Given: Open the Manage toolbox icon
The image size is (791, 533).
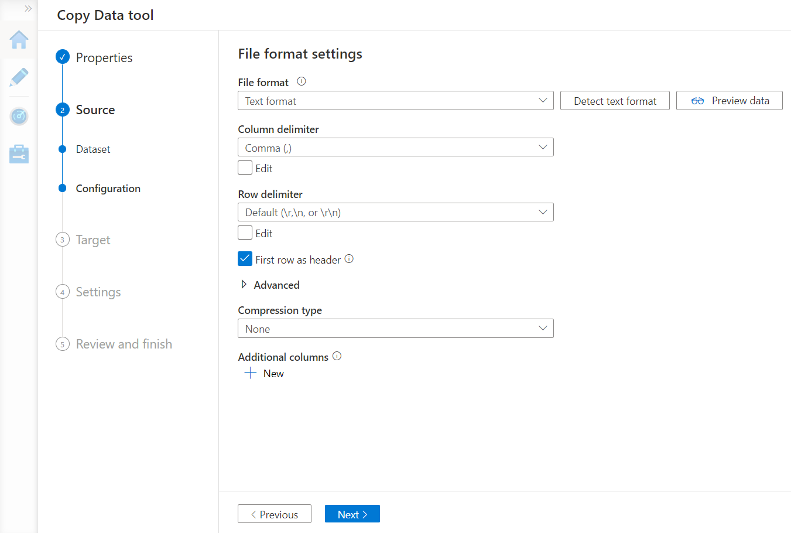Looking at the screenshot, I should click(x=19, y=154).
